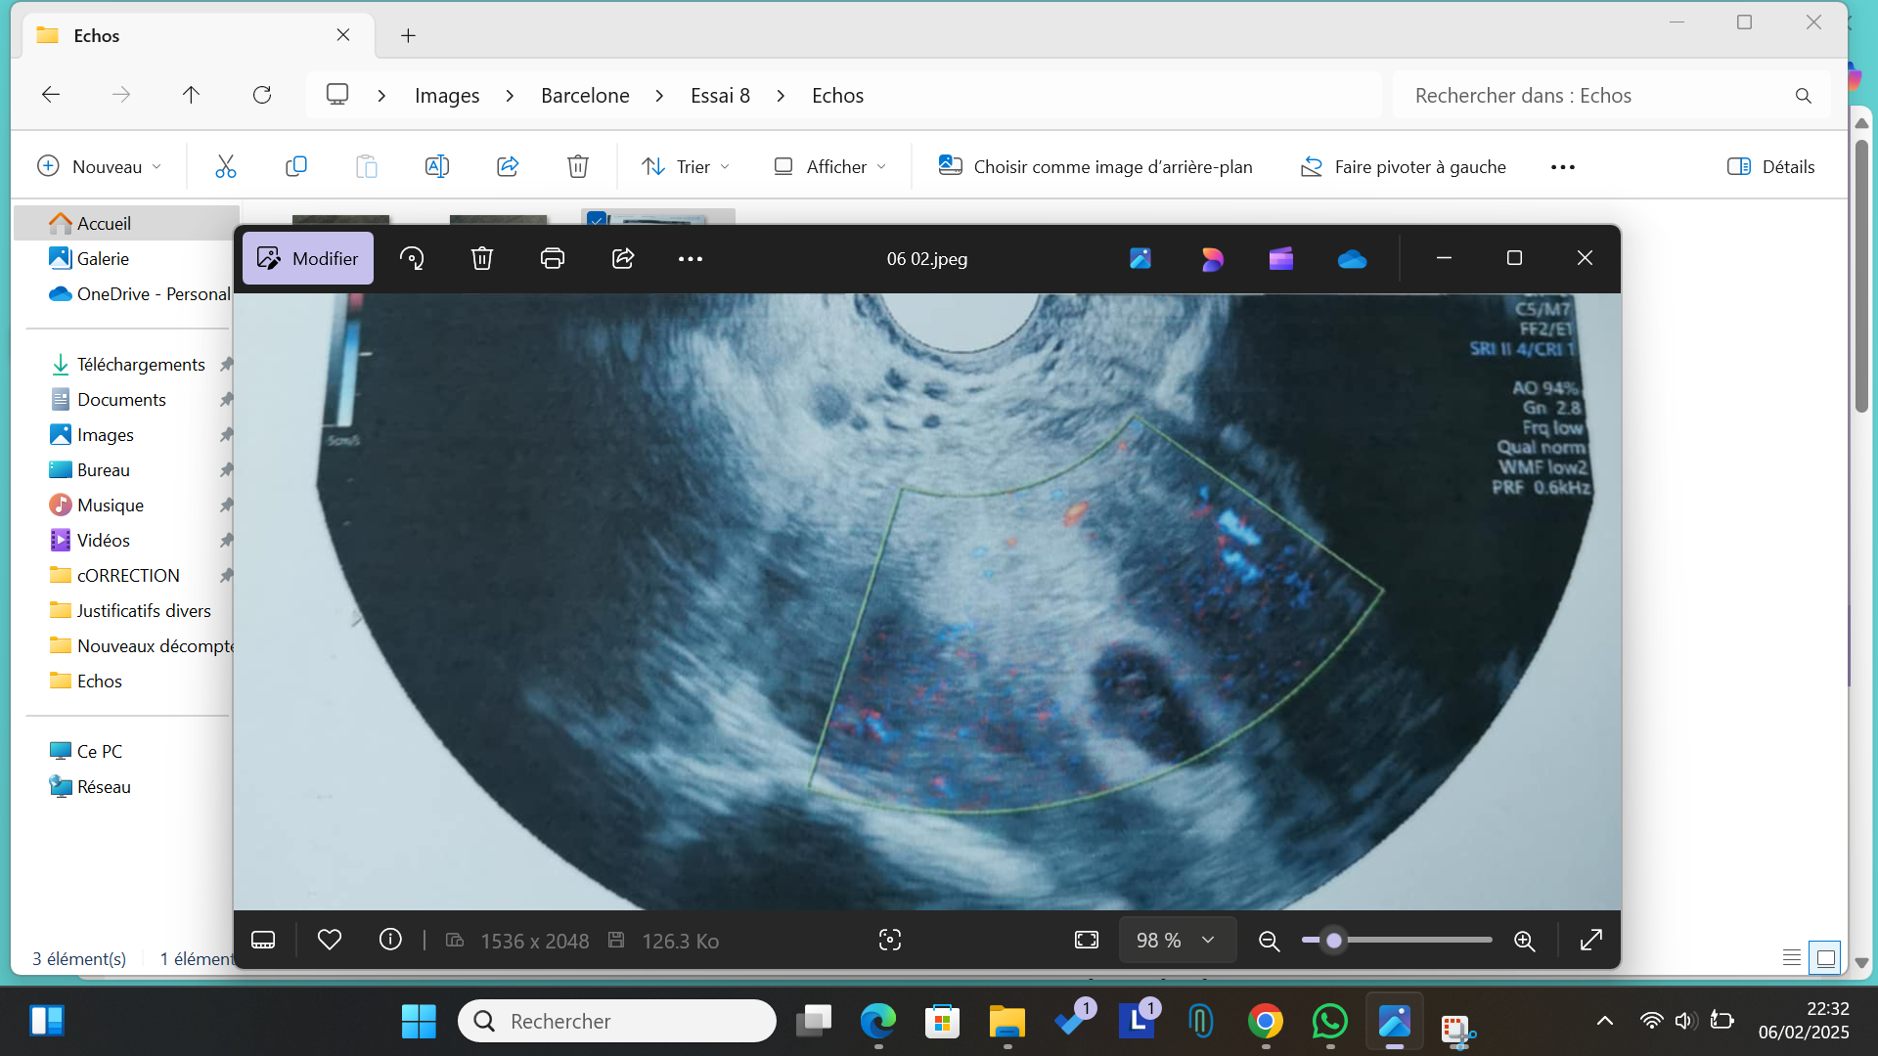1878x1056 pixels.
Task: Toggle the selected thumbnail's checkbox
Action: click(596, 219)
